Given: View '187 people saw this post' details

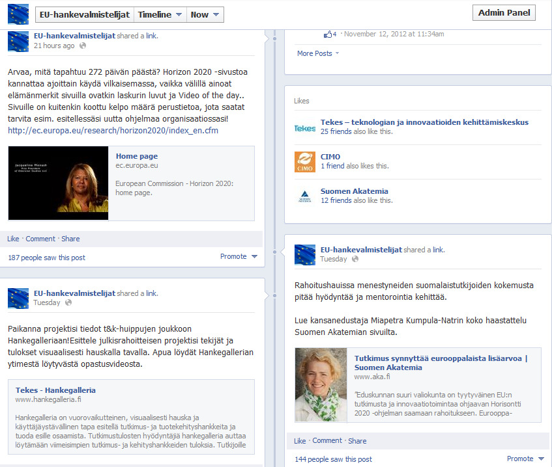Looking at the screenshot, I should [46, 258].
